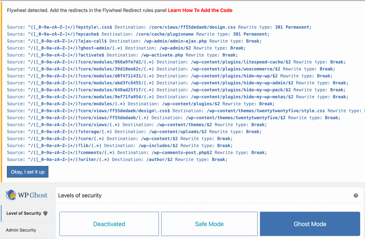Viewport: 365px width, 239px height.
Task: Click the /wp-content/plugins/hide-my-wp/$2 rule line
Action: tap(170, 76)
